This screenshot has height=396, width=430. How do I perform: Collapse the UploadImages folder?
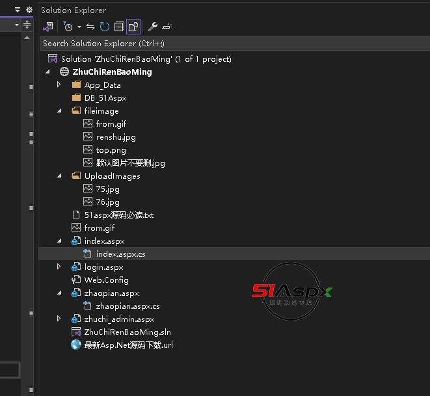[x=59, y=176]
